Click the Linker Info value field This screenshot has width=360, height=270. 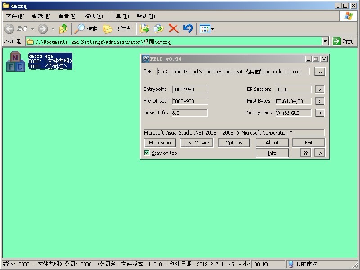[189, 113]
